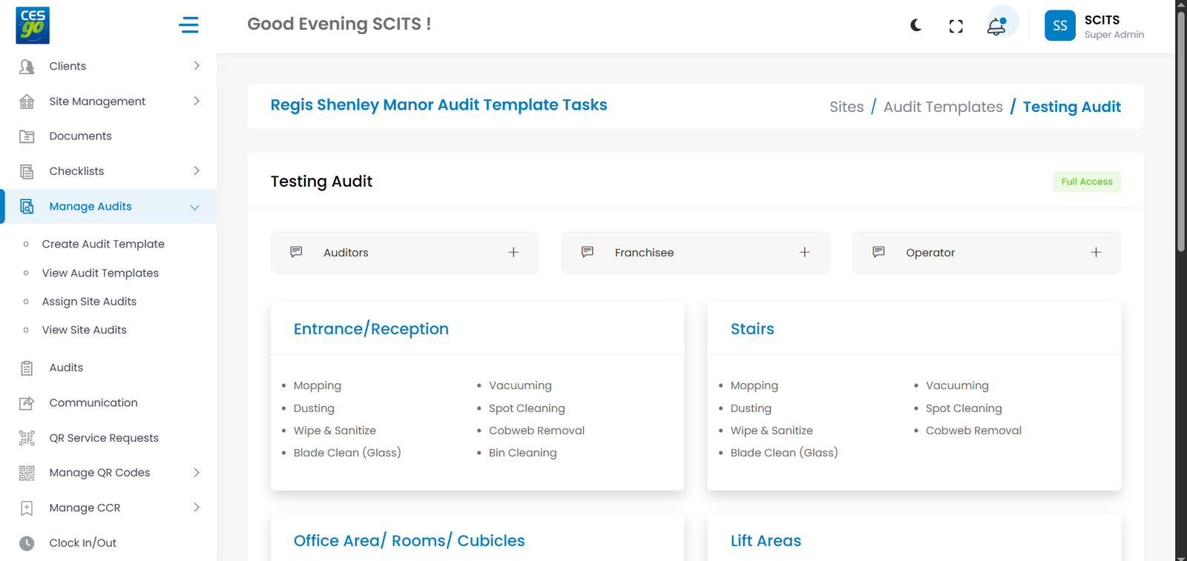Select View Site Audits menu item
Image resolution: width=1187 pixels, height=561 pixels.
point(84,330)
